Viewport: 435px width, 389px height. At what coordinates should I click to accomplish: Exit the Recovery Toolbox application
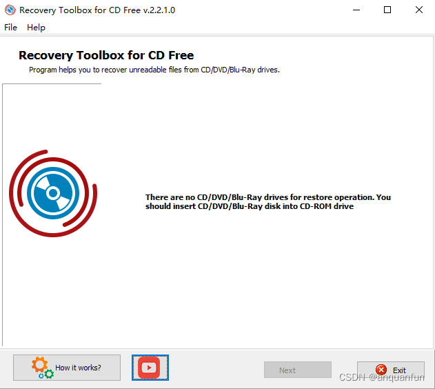tap(391, 370)
